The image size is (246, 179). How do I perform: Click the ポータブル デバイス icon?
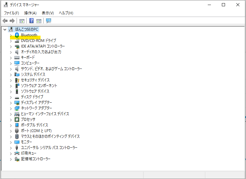point(17,125)
